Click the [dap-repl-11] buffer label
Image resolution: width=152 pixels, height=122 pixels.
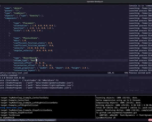136,90
